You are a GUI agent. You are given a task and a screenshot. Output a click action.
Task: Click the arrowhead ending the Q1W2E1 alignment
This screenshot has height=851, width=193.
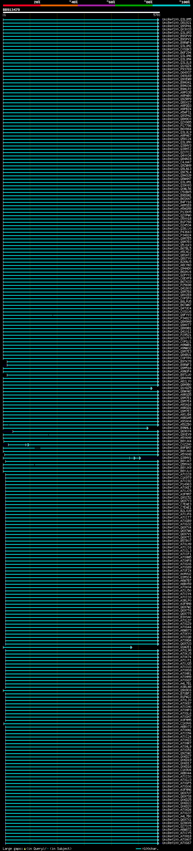(131, 647)
